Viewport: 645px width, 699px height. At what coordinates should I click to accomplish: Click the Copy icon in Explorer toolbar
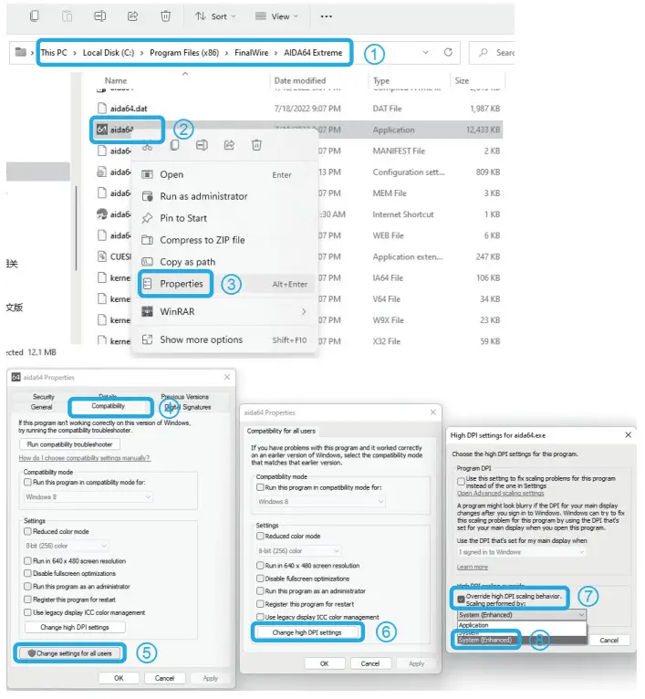(34, 16)
